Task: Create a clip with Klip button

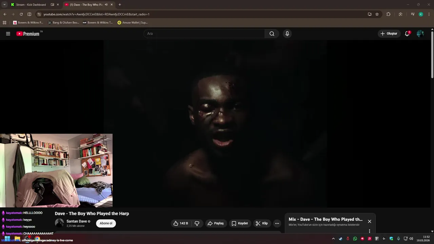Action: [x=262, y=223]
